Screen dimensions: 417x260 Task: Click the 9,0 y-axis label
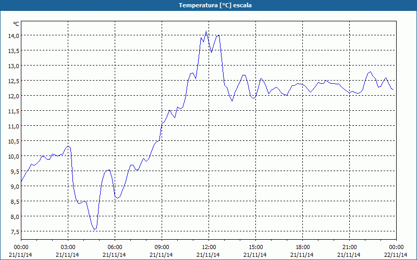[x=15, y=187]
